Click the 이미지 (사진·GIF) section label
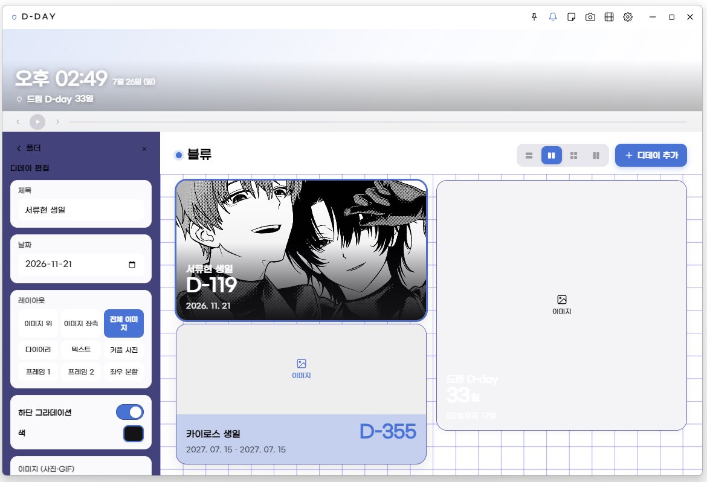 (x=46, y=469)
